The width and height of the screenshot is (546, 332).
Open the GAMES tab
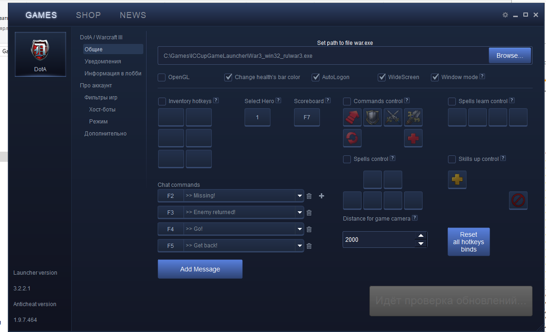tap(41, 15)
